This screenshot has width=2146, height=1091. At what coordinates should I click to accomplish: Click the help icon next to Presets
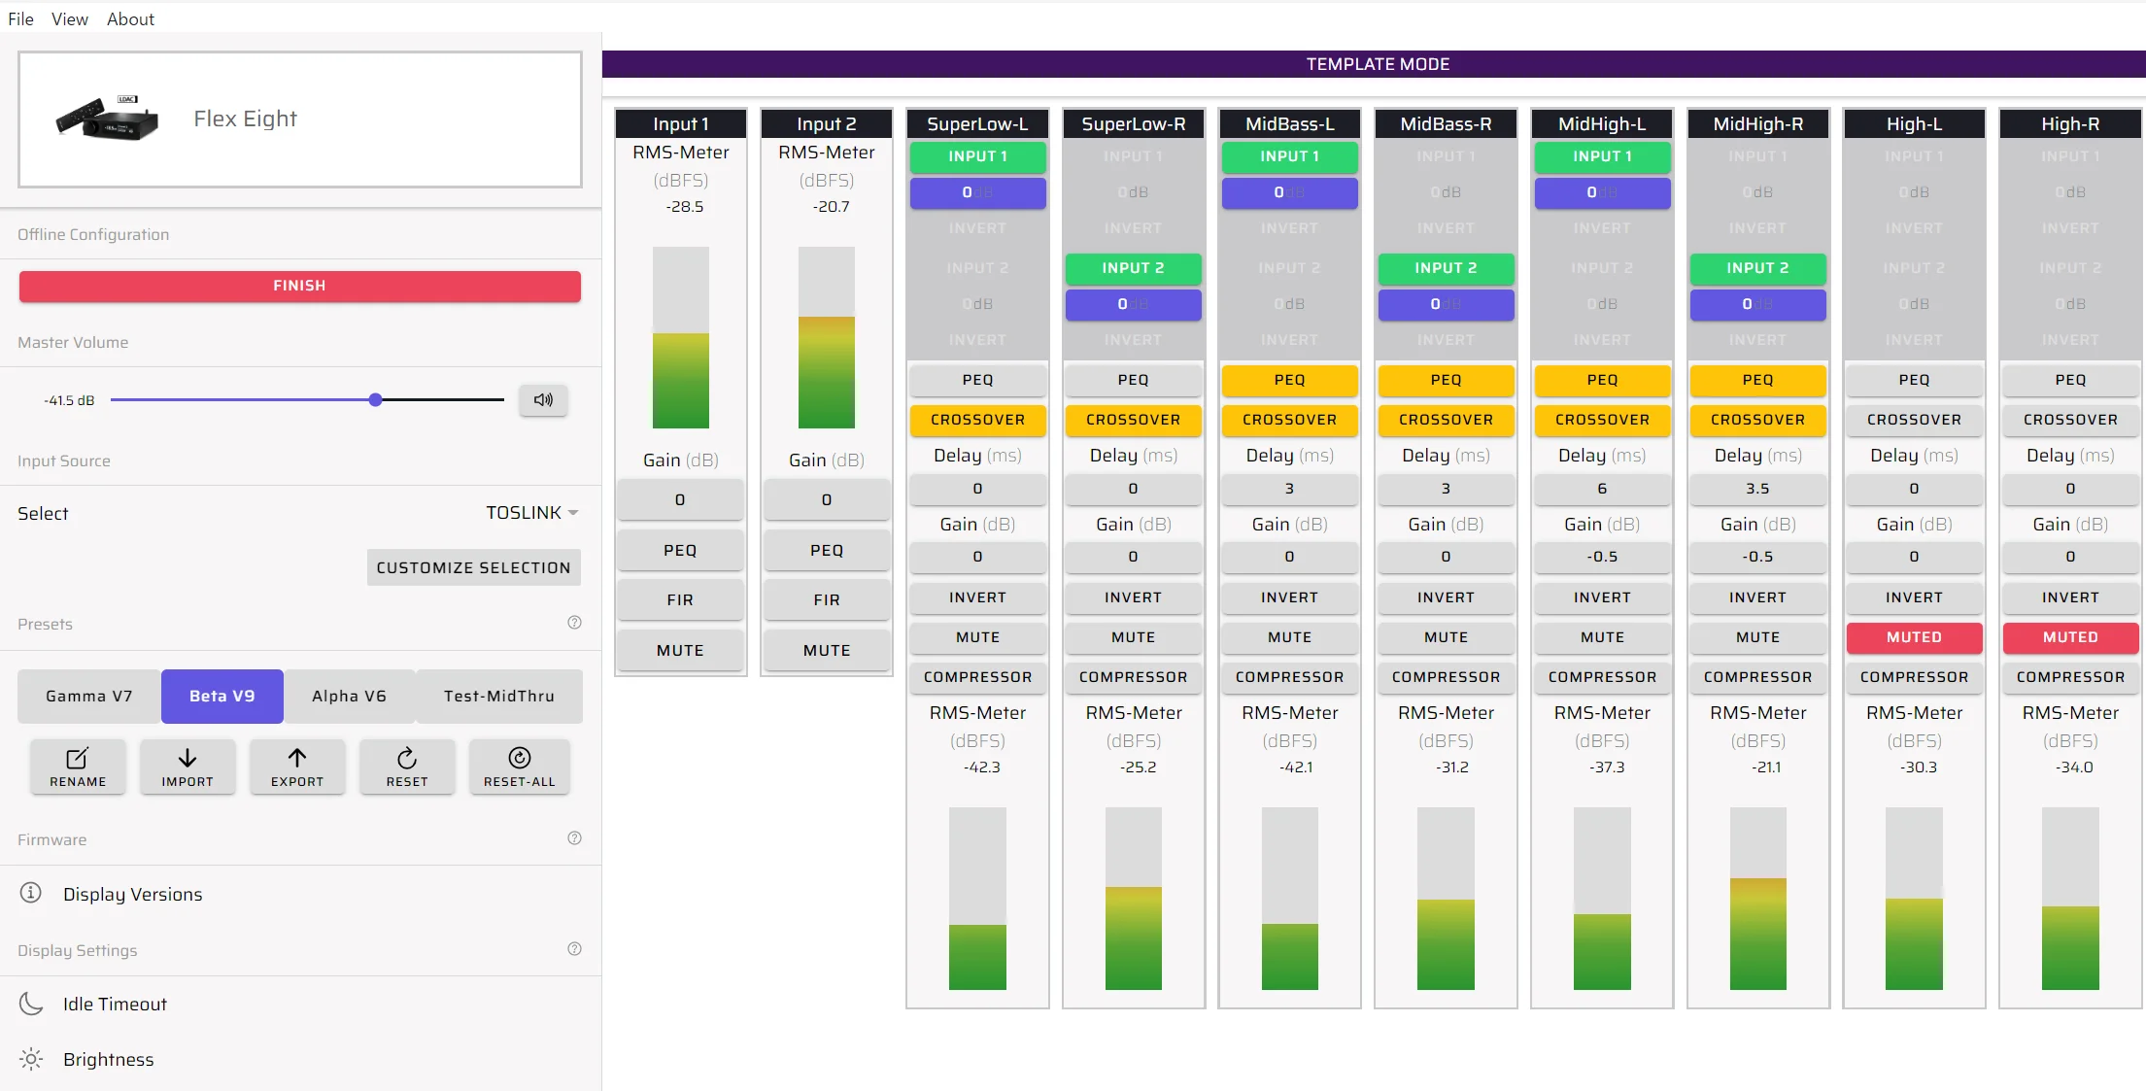[574, 623]
